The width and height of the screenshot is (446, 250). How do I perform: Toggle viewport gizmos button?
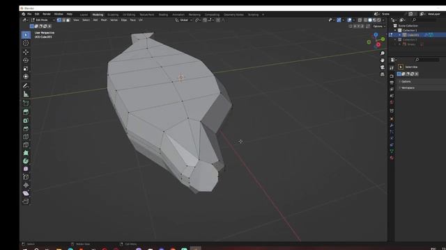339,20
